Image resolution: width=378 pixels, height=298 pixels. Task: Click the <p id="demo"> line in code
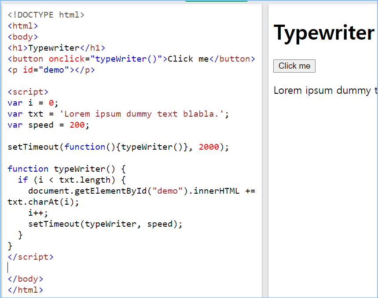click(51, 70)
